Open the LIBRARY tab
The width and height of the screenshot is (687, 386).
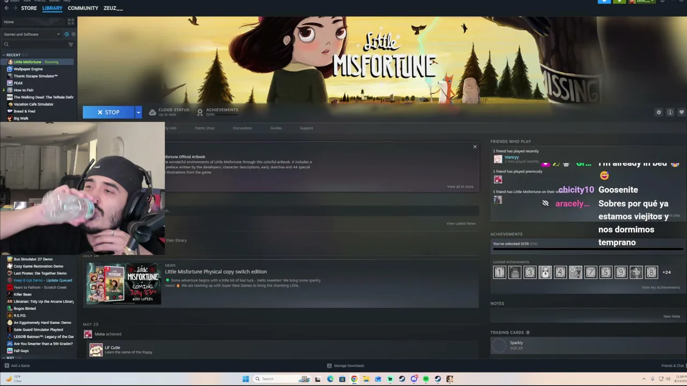tap(52, 9)
